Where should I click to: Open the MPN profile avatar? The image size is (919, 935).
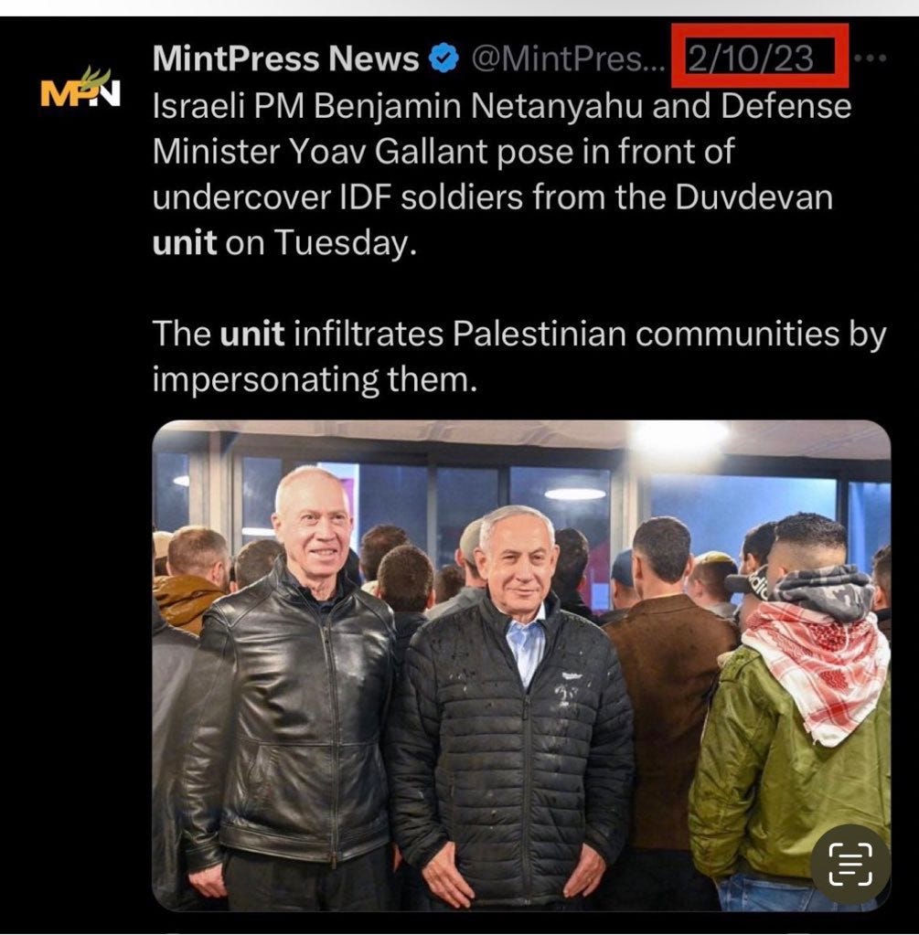(x=80, y=87)
